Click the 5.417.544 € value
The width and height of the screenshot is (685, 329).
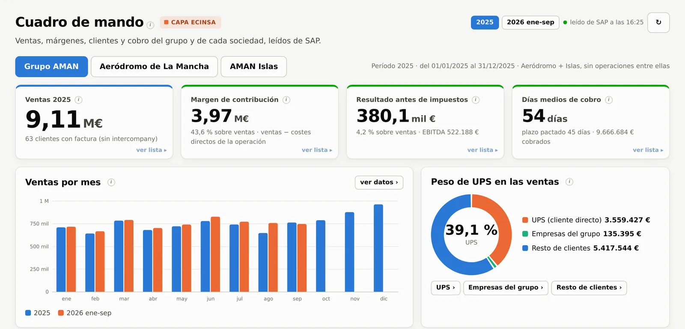[616, 248]
